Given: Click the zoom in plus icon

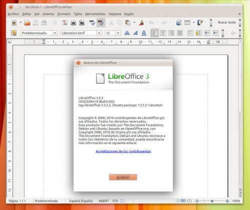Looking at the screenshot, I should click(x=227, y=201).
